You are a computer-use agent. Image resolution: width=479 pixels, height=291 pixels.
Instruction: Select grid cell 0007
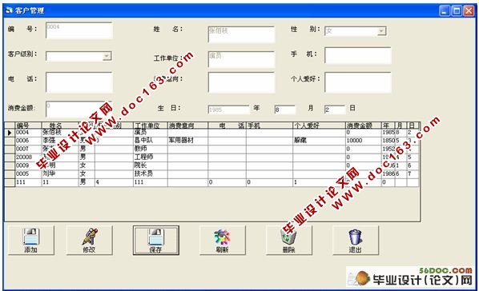(28, 149)
